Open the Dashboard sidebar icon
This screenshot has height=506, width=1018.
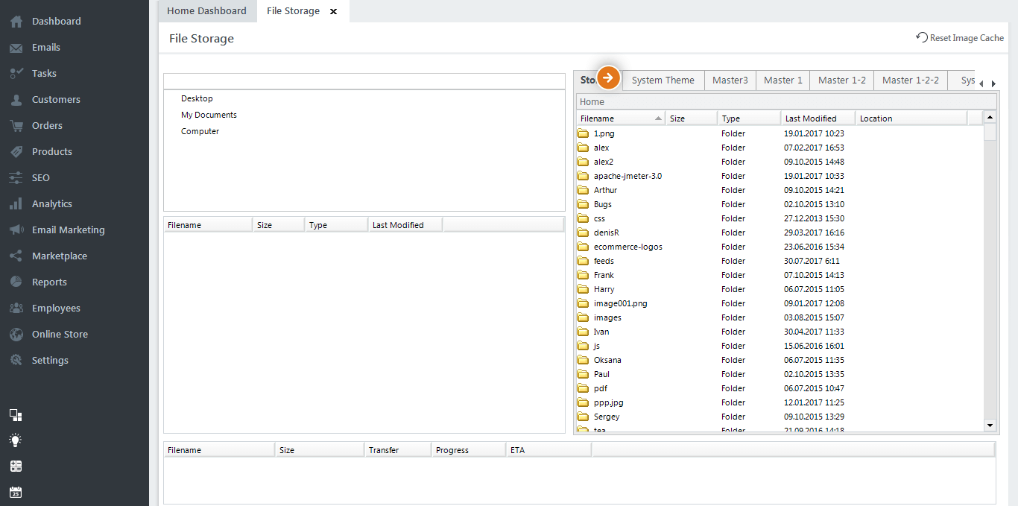(x=16, y=22)
